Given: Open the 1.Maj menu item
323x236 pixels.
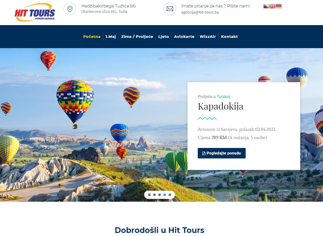Looking at the screenshot, I should 111,37.
